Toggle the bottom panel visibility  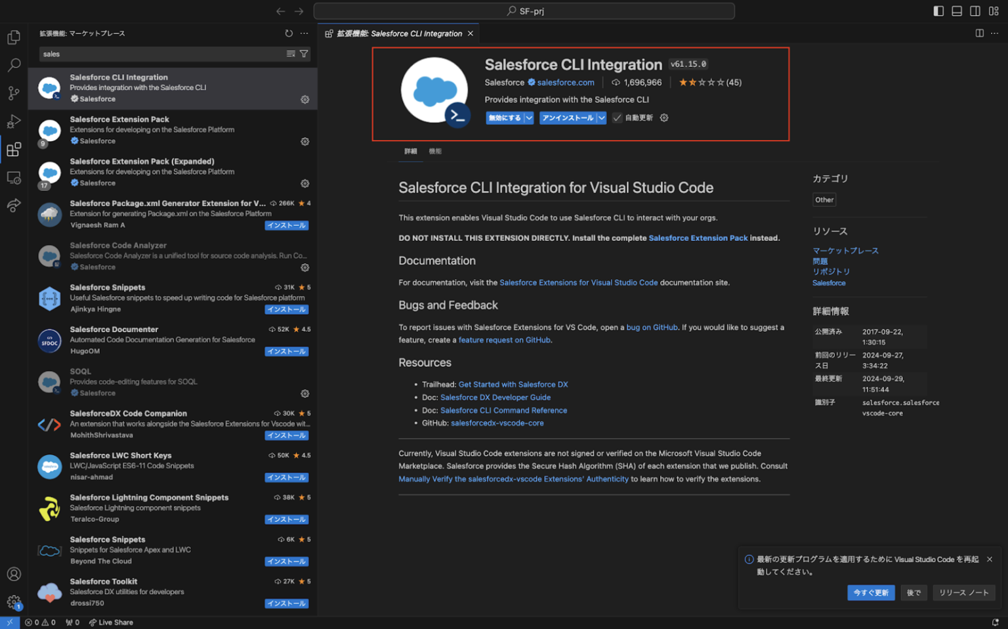[x=956, y=11]
